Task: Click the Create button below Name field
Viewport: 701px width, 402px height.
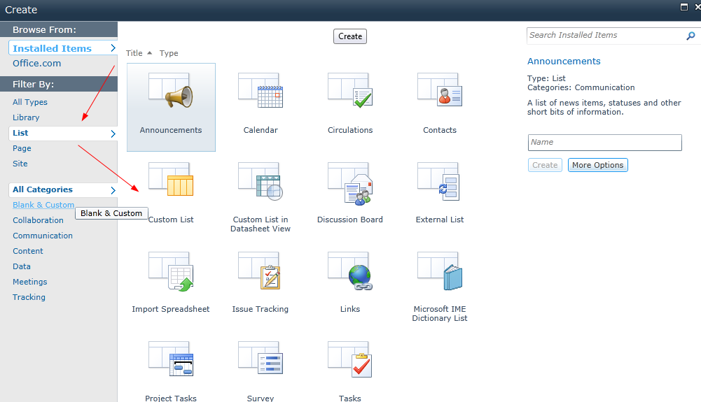Action: [x=545, y=165]
